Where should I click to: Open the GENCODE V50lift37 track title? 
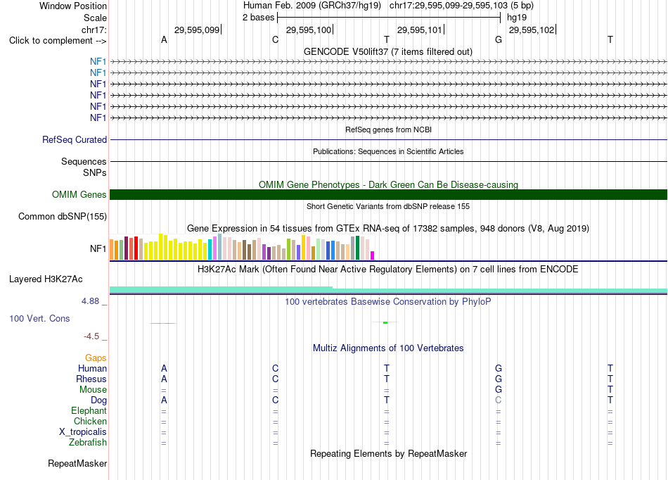(x=387, y=51)
